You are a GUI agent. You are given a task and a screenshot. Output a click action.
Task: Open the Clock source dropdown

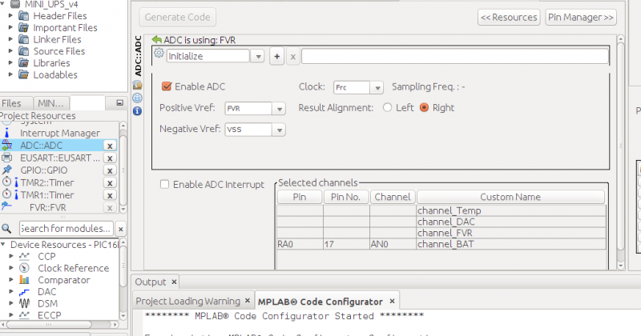(x=377, y=87)
